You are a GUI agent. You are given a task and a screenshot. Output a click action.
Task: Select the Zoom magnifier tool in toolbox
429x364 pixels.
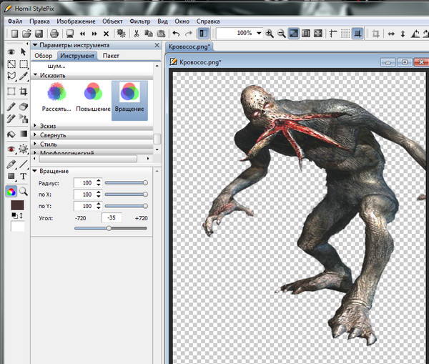point(24,192)
